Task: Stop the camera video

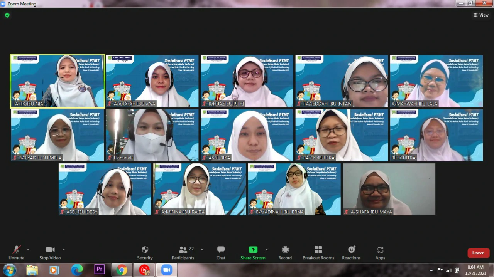Action: (50, 252)
